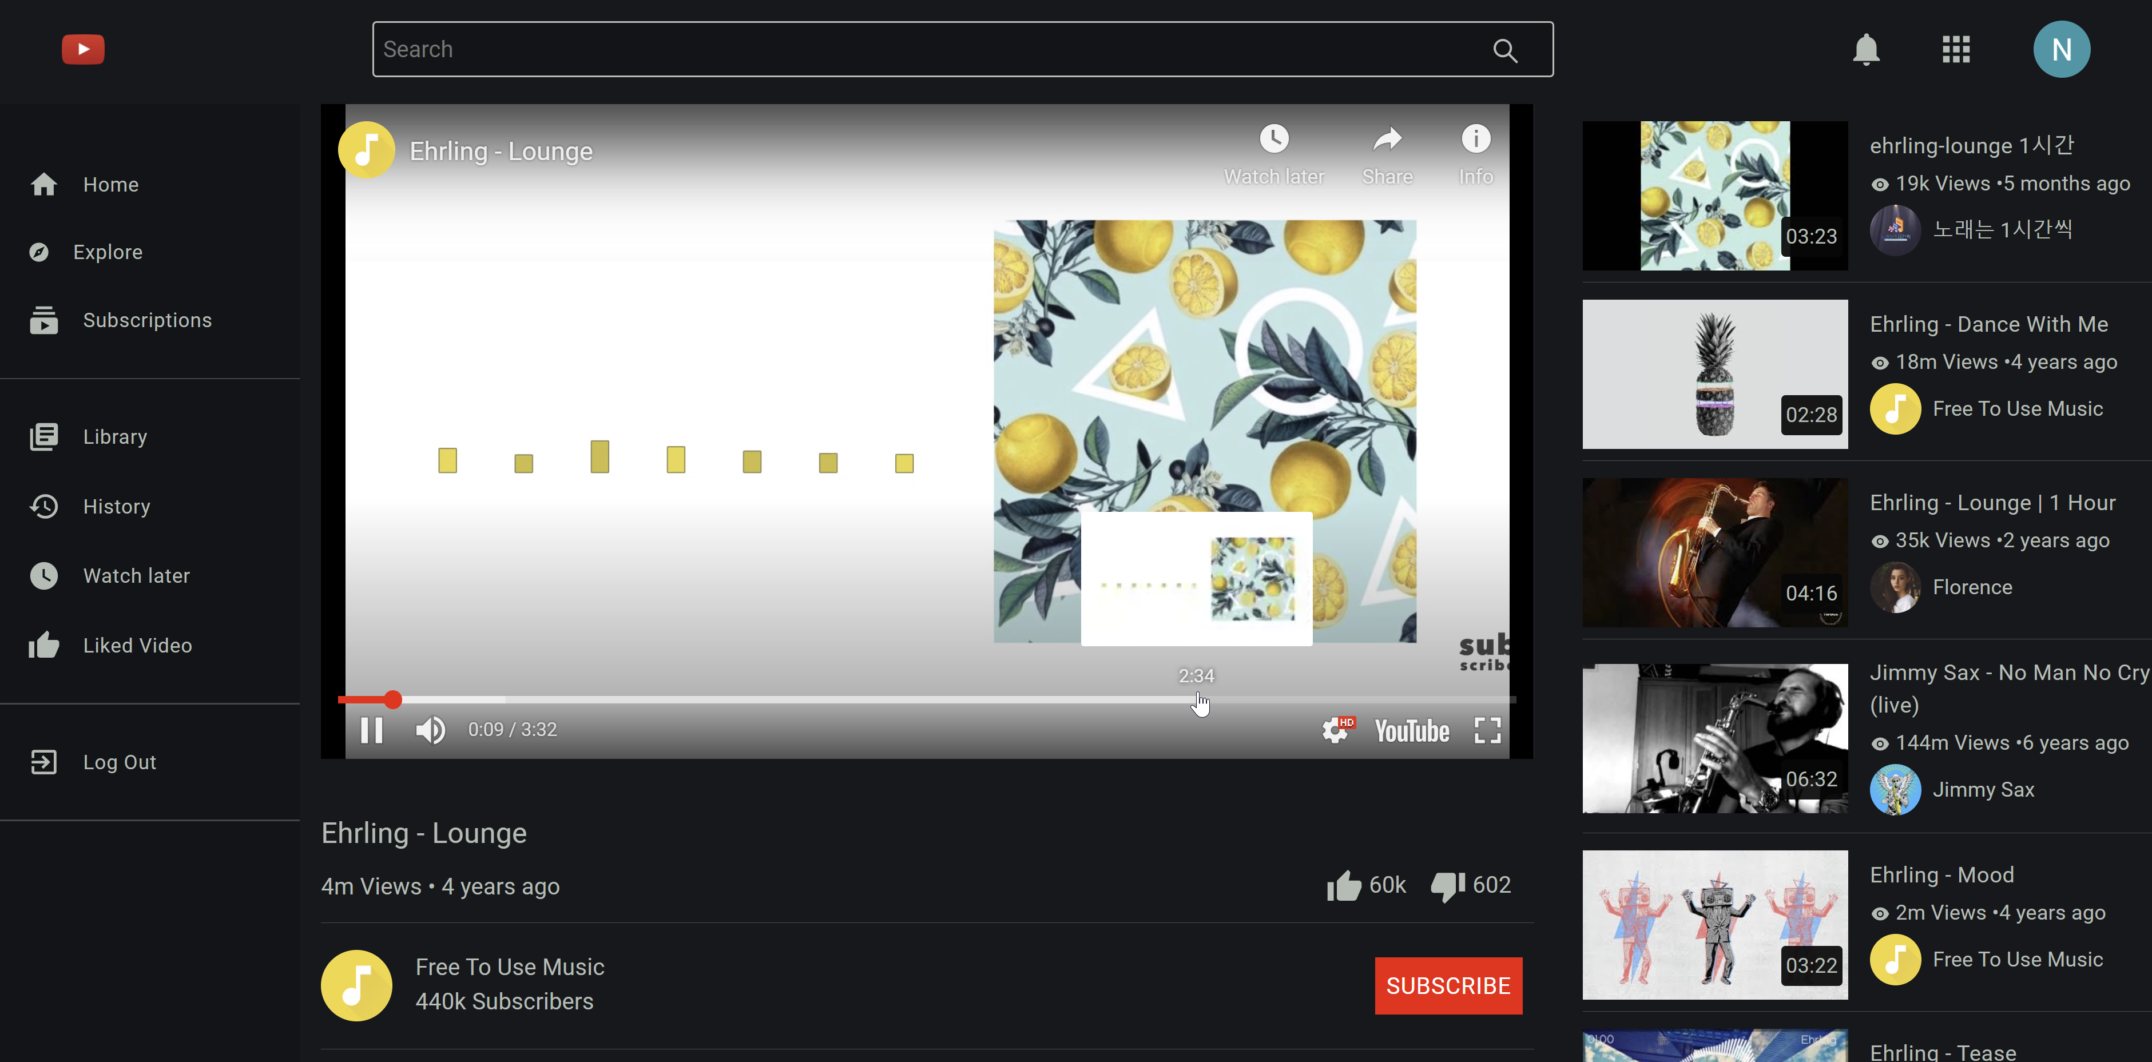Click the Subscriptions sidebar icon
The image size is (2152, 1062).
tap(43, 320)
